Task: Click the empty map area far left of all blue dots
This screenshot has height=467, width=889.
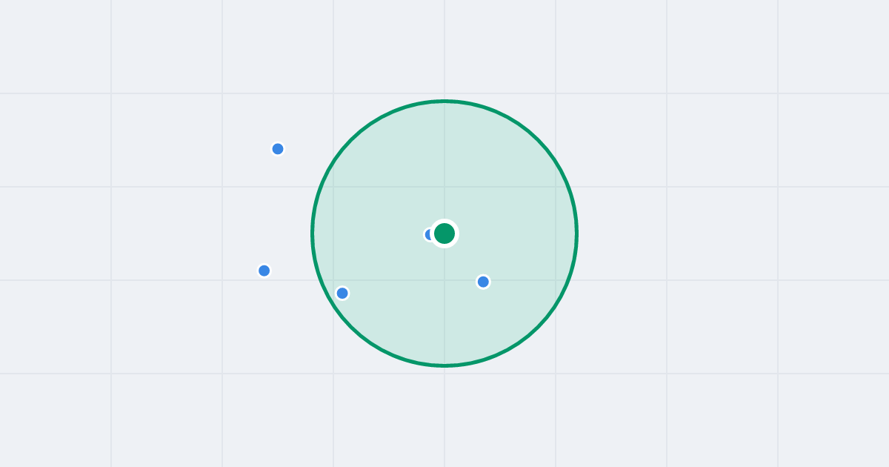Action: [111, 233]
